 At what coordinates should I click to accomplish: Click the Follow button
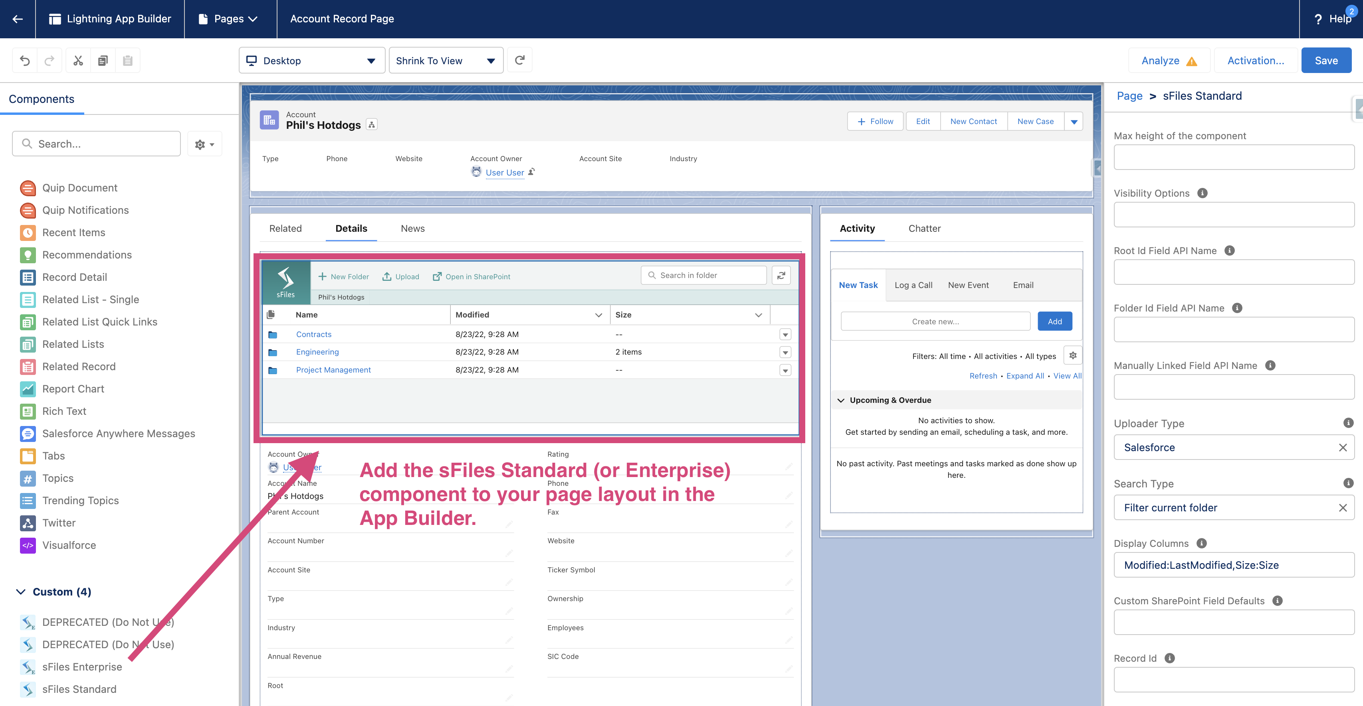tap(875, 122)
